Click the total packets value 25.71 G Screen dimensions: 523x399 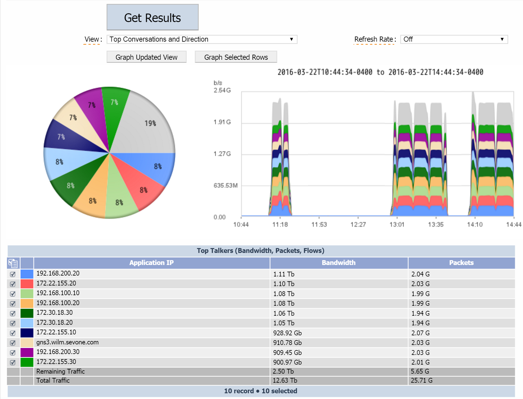click(x=422, y=381)
